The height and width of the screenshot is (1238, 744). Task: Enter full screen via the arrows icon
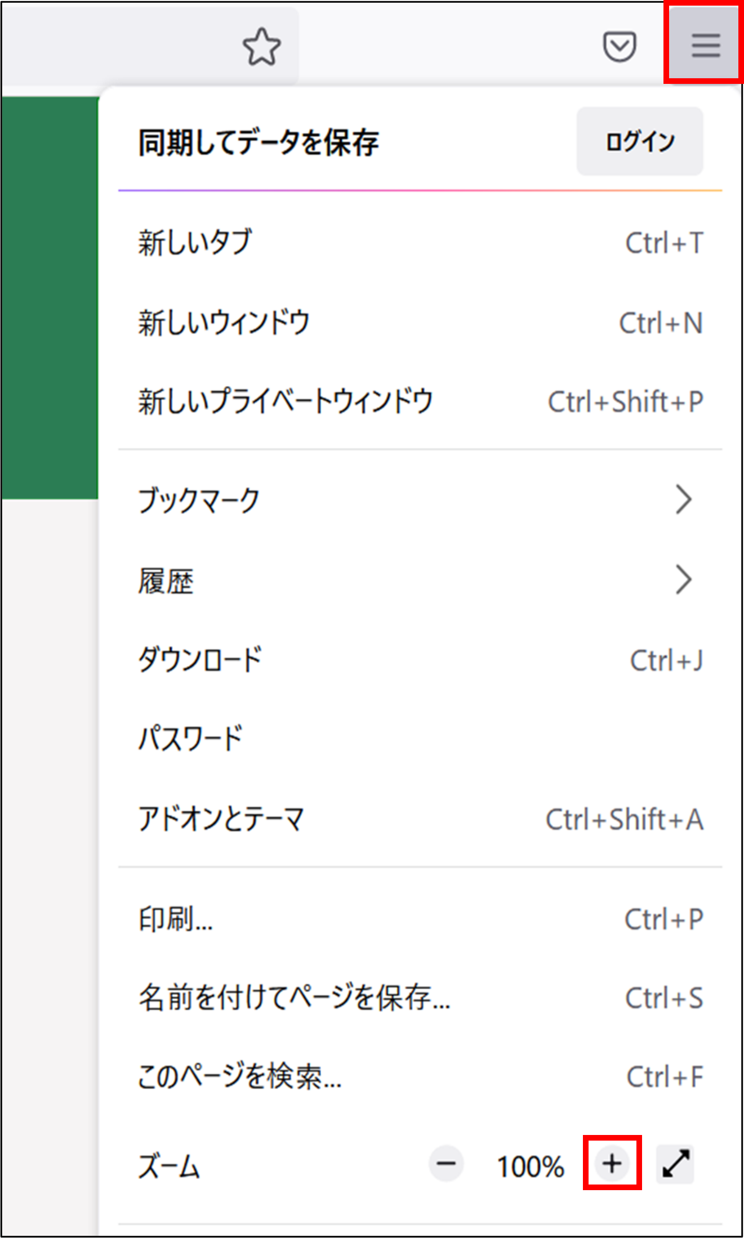675,1163
